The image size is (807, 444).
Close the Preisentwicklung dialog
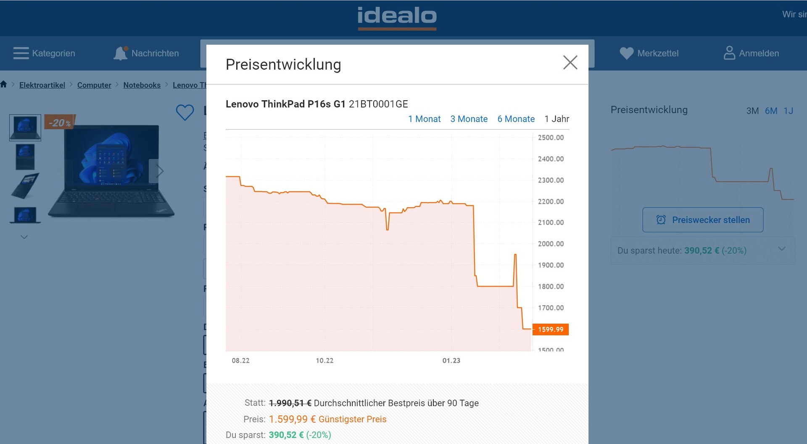[x=570, y=63]
